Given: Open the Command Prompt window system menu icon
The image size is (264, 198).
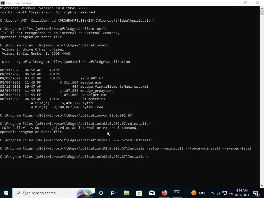Looking at the screenshot, I should [2, 3].
